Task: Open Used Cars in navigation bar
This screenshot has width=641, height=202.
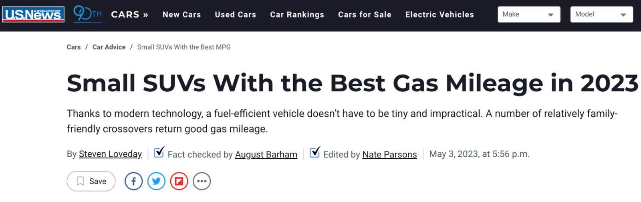Action: [236, 15]
